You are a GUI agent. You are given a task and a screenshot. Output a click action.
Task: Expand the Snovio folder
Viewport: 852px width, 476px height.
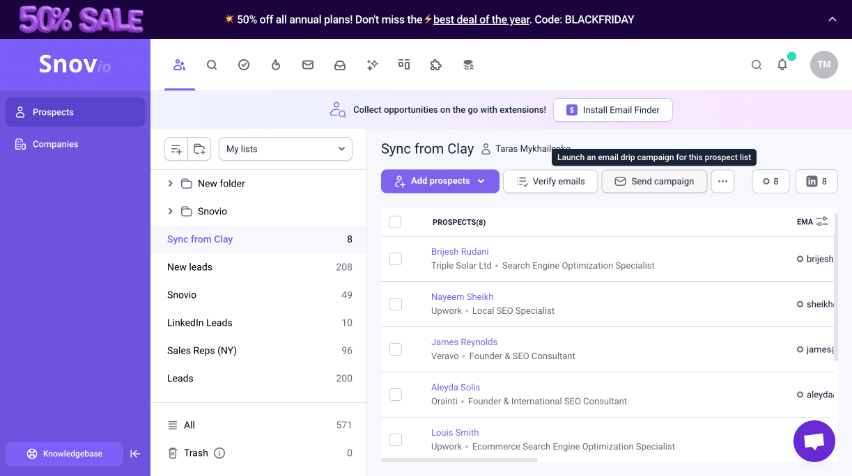pos(171,212)
